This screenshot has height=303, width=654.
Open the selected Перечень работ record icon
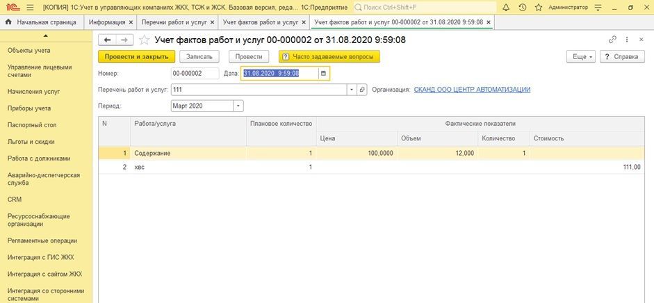coord(362,90)
